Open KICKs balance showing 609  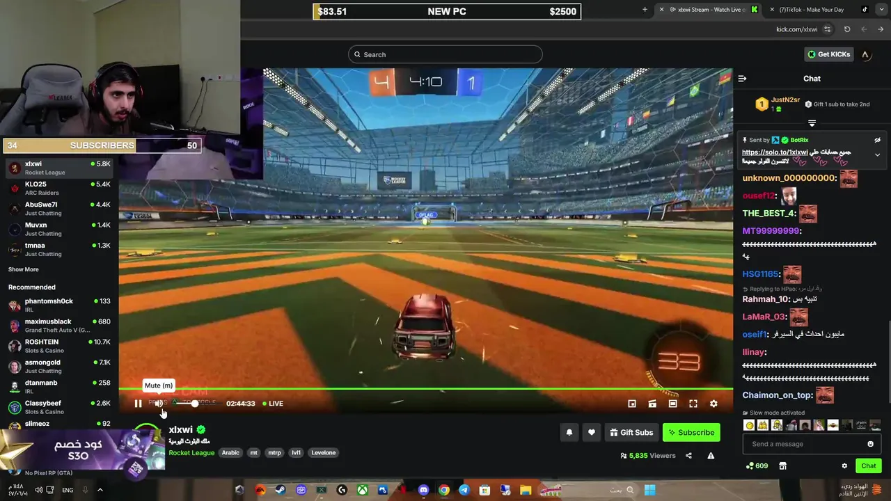(757, 466)
